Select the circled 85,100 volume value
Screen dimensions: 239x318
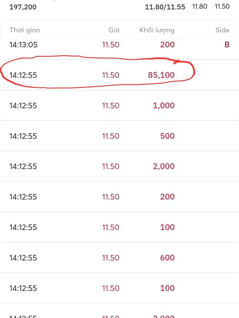point(161,75)
